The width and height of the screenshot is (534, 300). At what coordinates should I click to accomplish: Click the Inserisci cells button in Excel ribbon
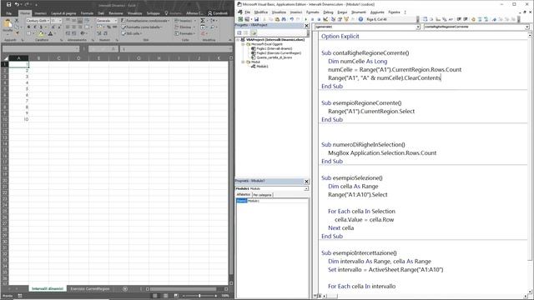point(184,21)
